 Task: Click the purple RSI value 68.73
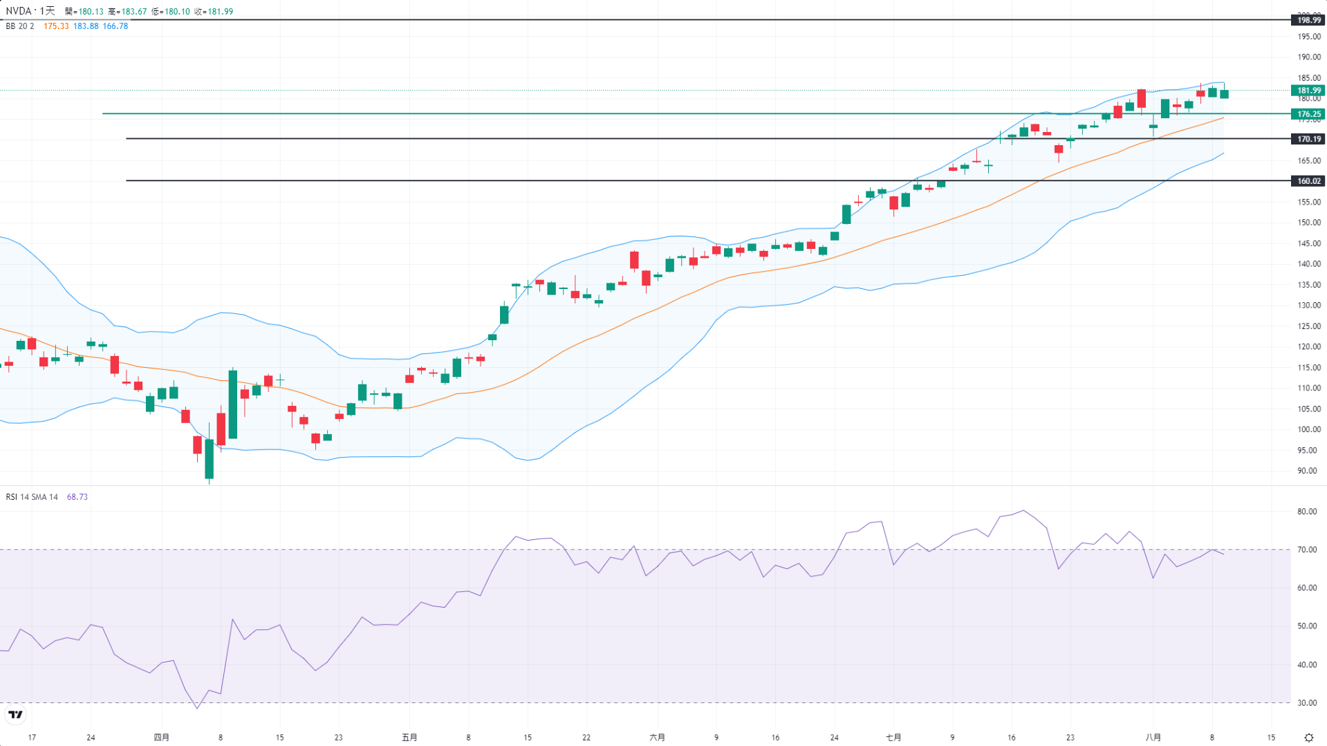[77, 497]
